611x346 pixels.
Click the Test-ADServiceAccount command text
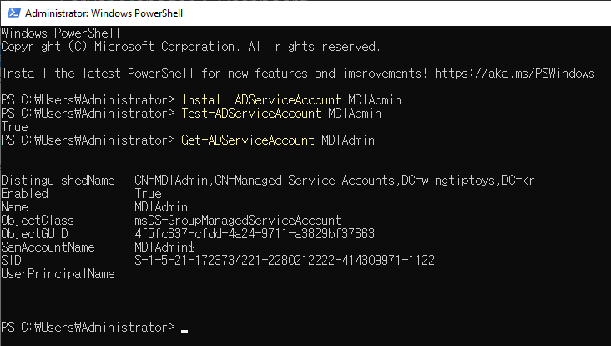(x=251, y=114)
